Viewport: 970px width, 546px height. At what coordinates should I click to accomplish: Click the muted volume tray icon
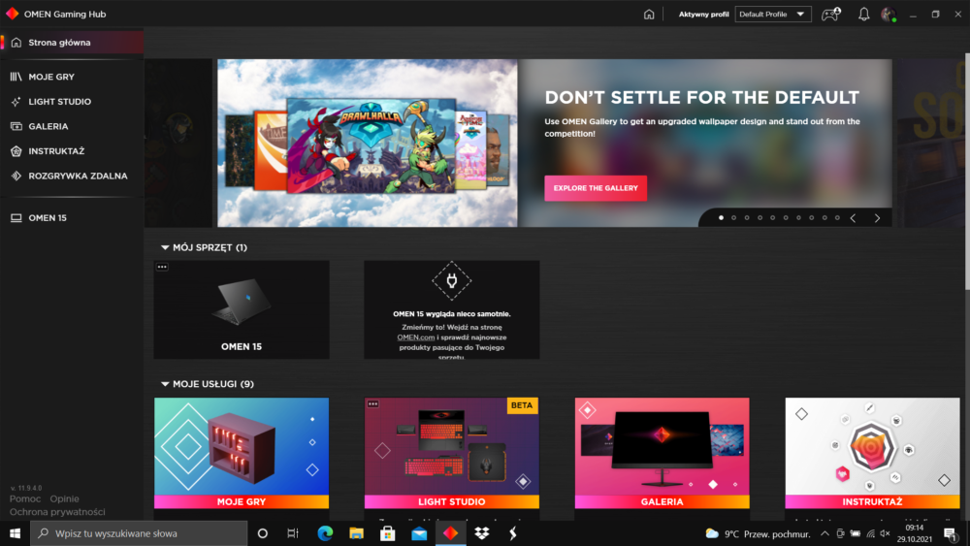point(886,533)
